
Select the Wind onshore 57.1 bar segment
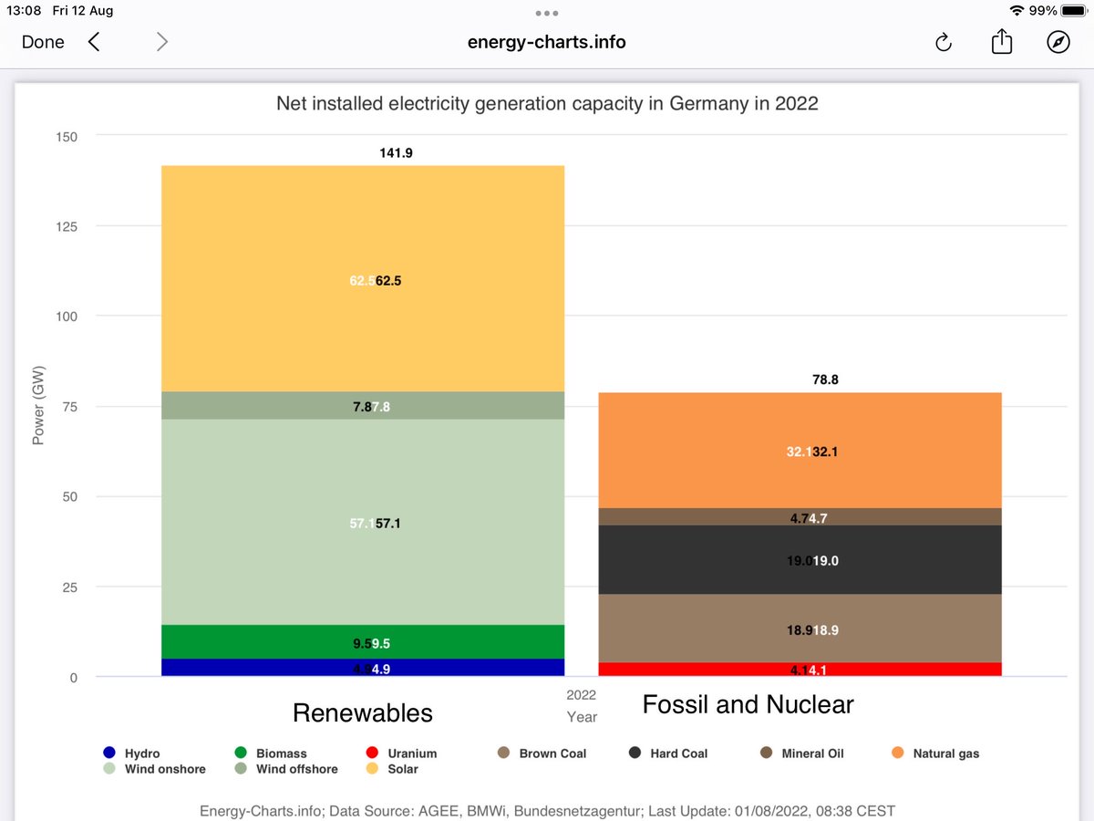363,522
